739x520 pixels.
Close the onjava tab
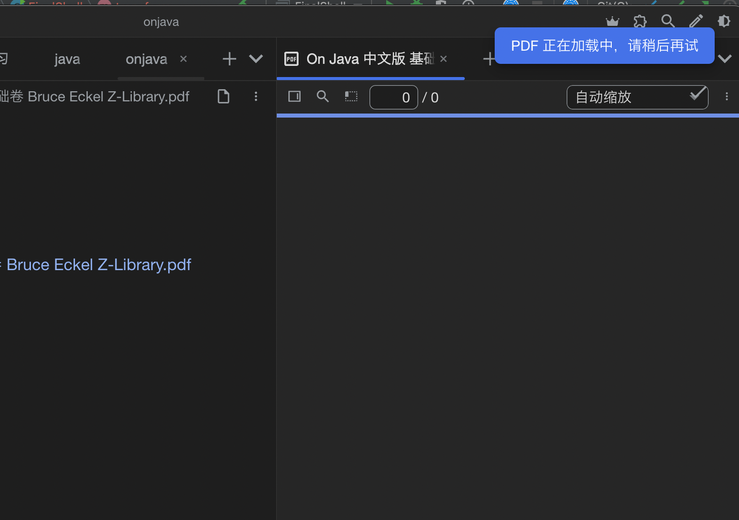tap(183, 59)
